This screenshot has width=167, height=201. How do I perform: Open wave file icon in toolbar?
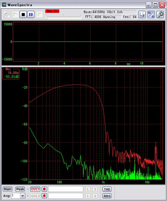point(7,15)
